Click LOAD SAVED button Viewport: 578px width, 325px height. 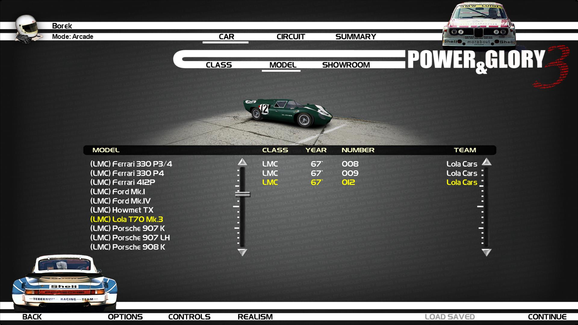[x=450, y=317]
